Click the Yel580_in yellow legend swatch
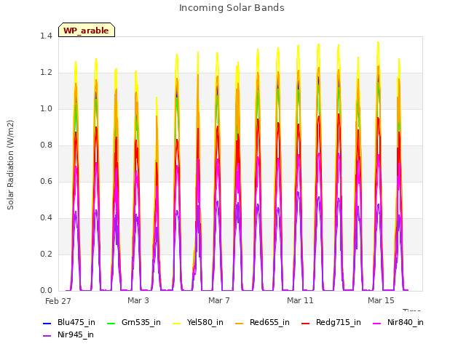The width and height of the screenshot is (466, 349). click(x=176, y=323)
